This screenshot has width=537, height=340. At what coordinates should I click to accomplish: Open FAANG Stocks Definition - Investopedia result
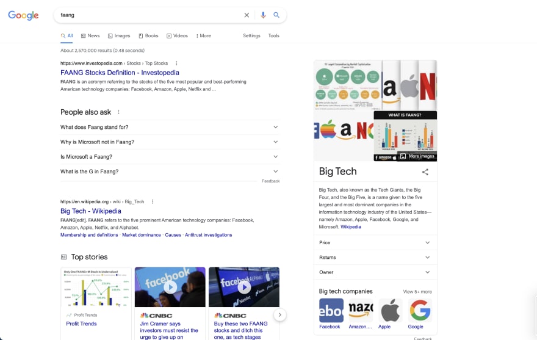120,73
